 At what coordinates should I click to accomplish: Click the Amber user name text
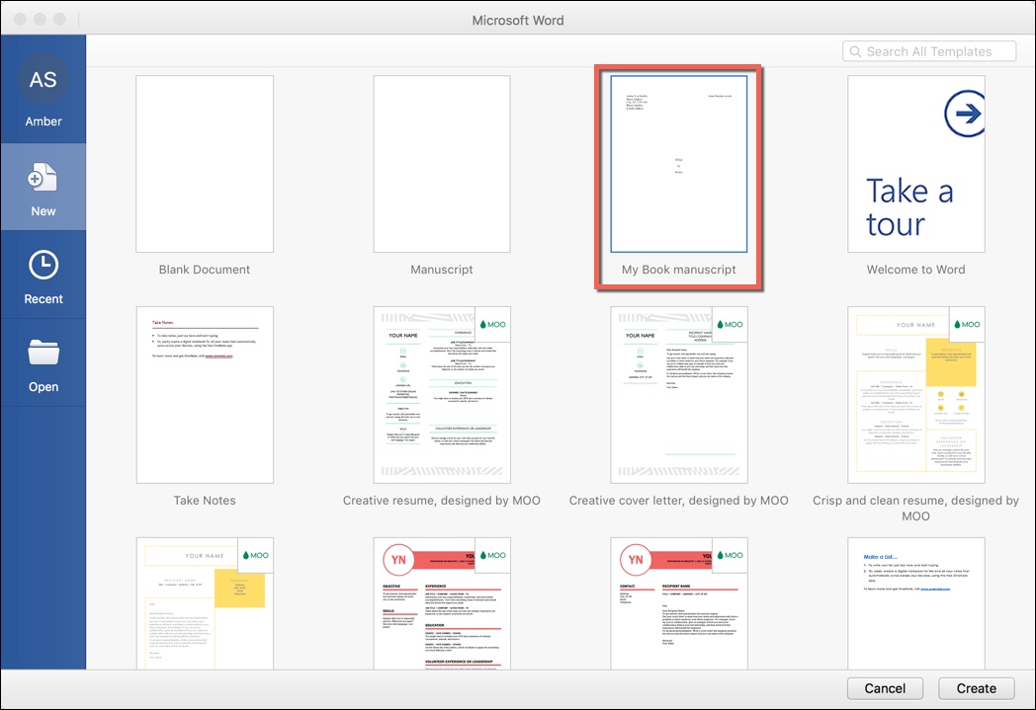(43, 121)
